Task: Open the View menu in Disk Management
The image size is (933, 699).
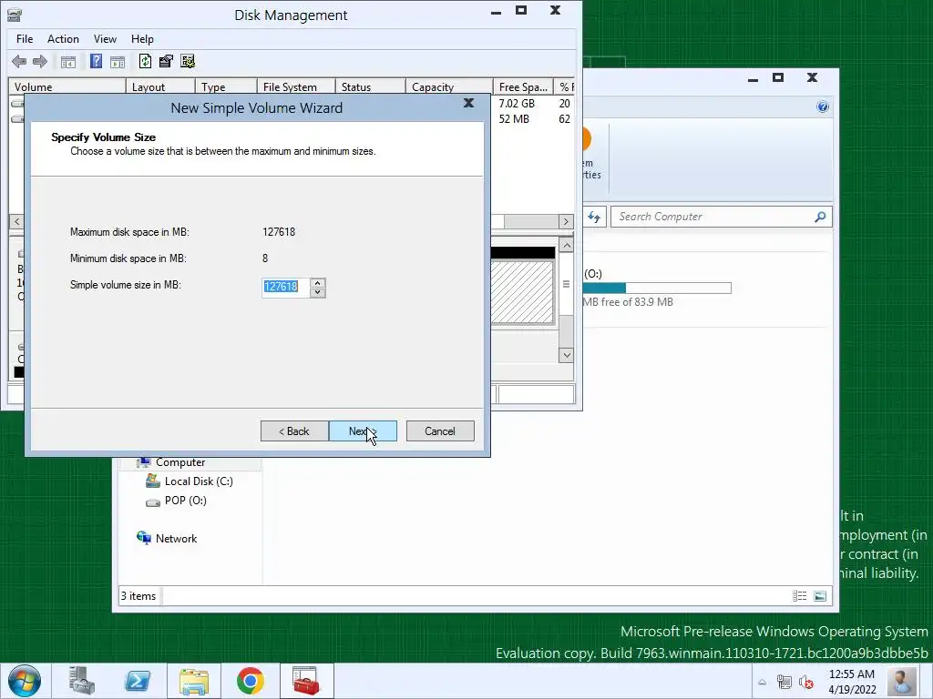Action: coord(105,38)
